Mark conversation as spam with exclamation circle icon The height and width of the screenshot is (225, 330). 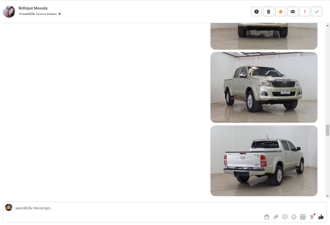point(256,11)
